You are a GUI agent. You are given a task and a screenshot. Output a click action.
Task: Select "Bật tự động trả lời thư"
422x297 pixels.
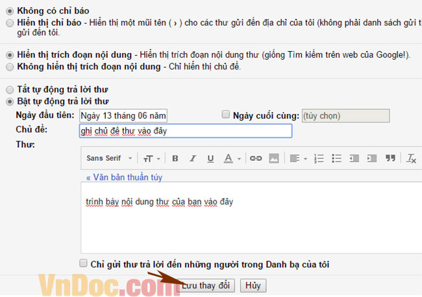click(x=10, y=102)
